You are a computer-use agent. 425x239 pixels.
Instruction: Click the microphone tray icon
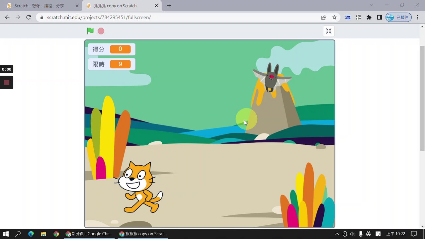point(361,234)
